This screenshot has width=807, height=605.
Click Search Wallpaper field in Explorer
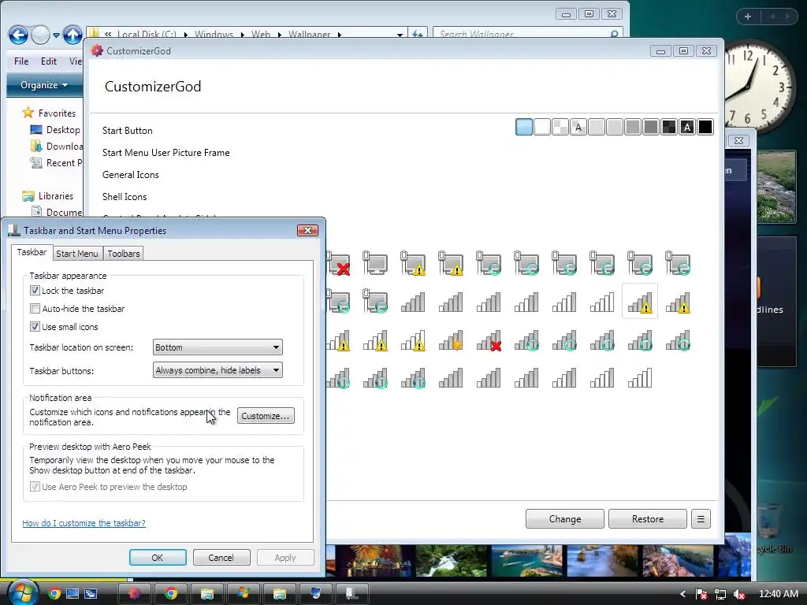click(x=527, y=34)
